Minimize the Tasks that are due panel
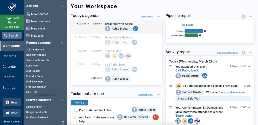This screenshot has height=125, width=258. (x=159, y=95)
